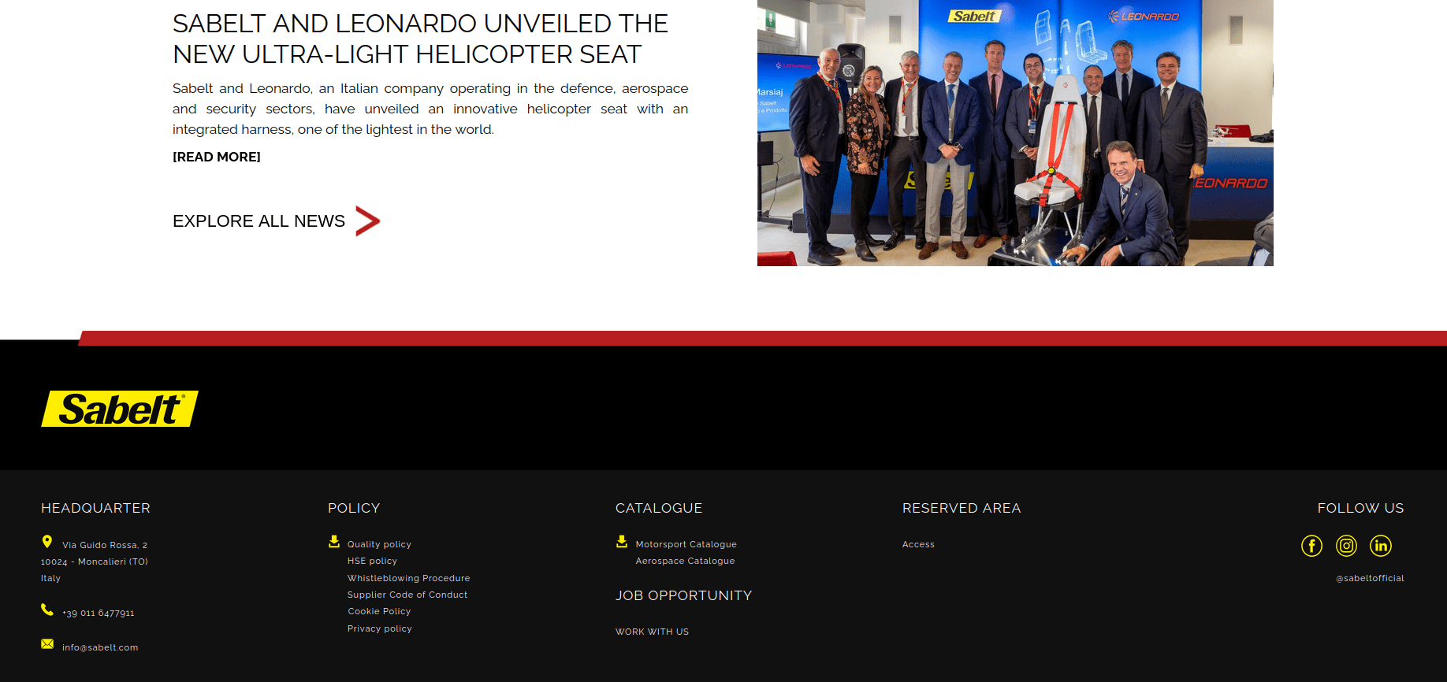
Task: Open the HSE policy link
Action: [372, 562]
